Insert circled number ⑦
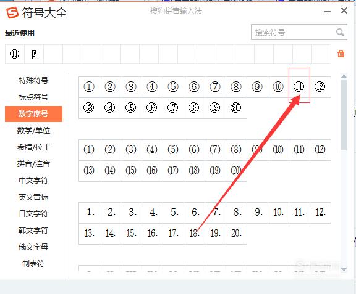The width and height of the screenshot is (356, 294). [x=215, y=87]
